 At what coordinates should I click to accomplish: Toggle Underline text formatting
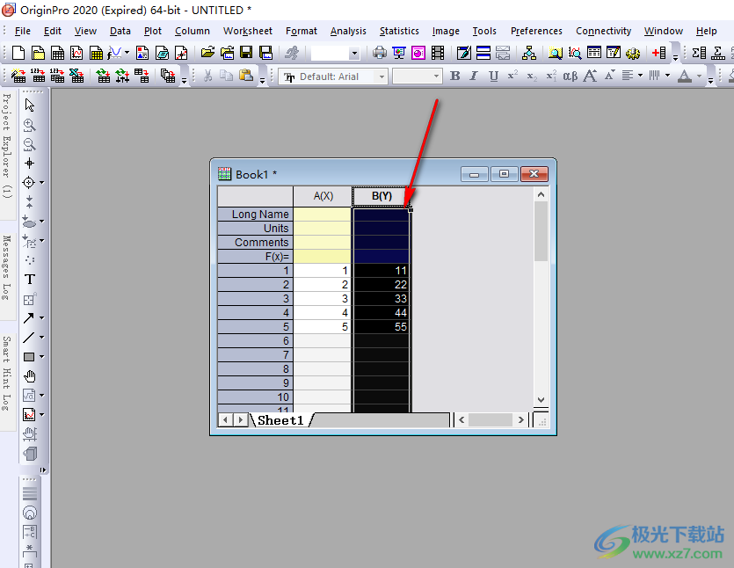click(x=493, y=76)
